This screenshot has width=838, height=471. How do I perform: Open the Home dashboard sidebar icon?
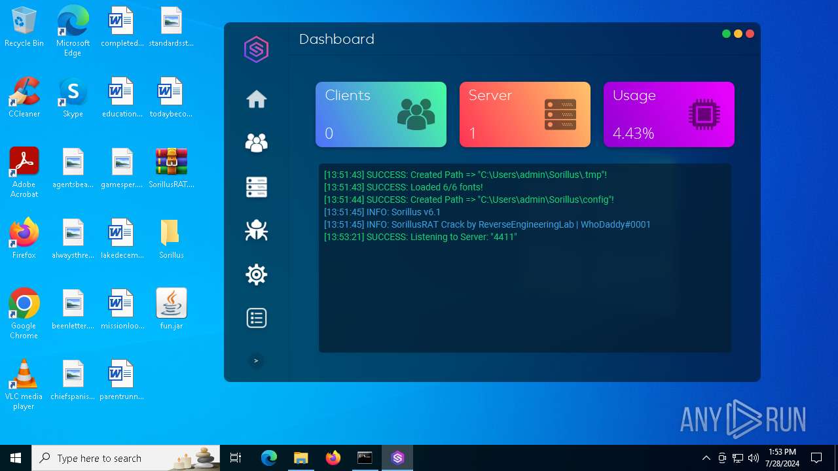point(256,99)
